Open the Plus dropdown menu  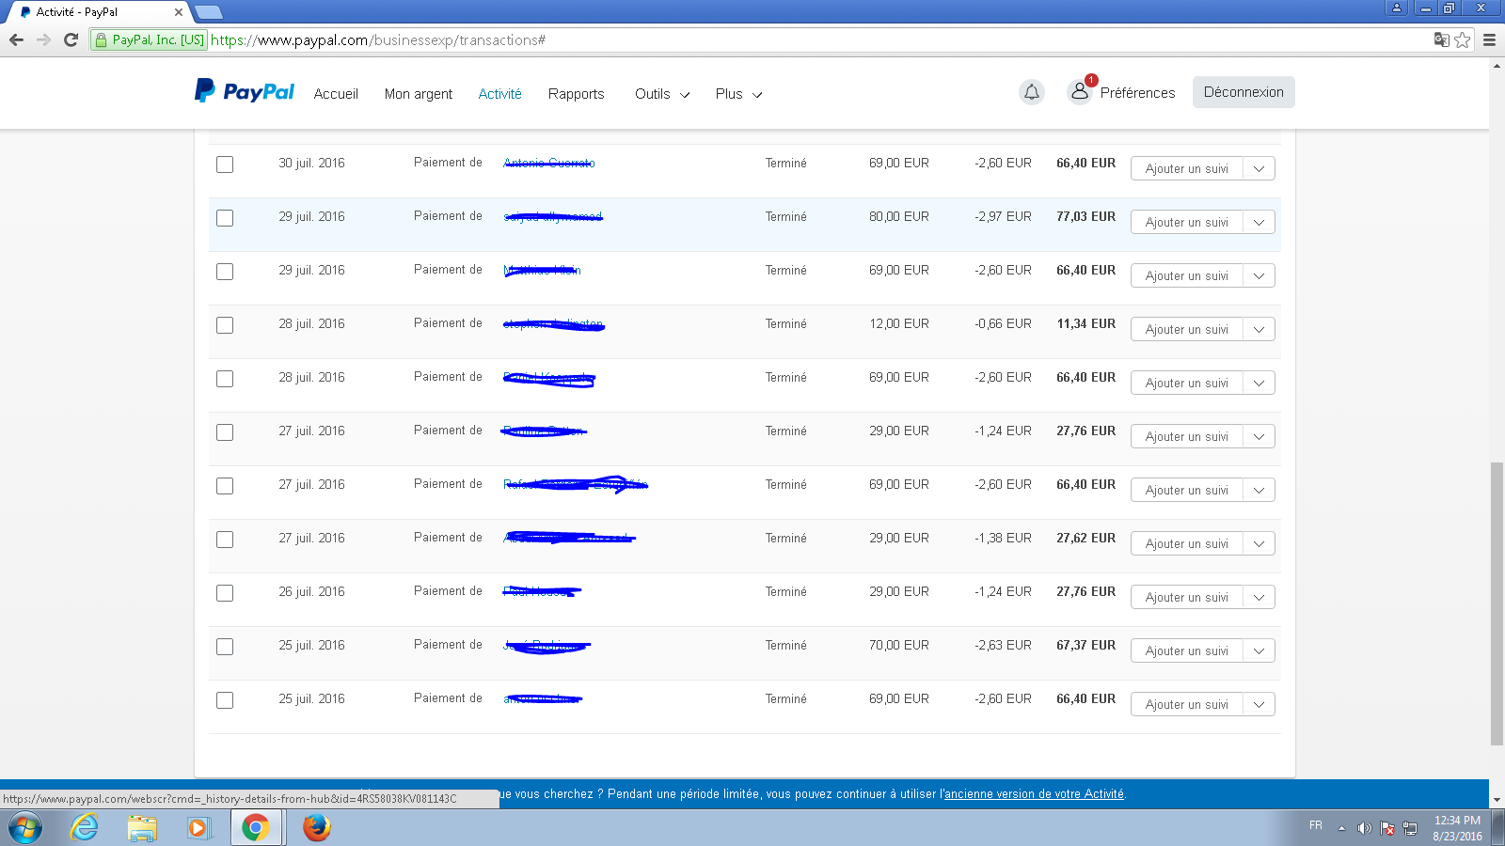click(738, 94)
